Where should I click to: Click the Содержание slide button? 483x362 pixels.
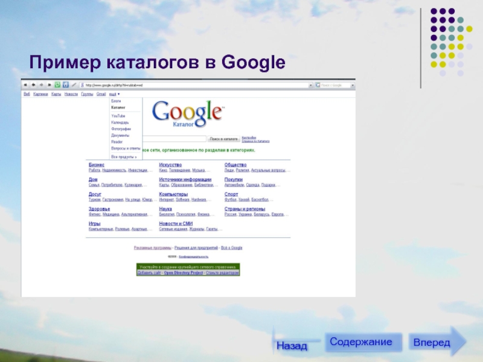coord(360,342)
